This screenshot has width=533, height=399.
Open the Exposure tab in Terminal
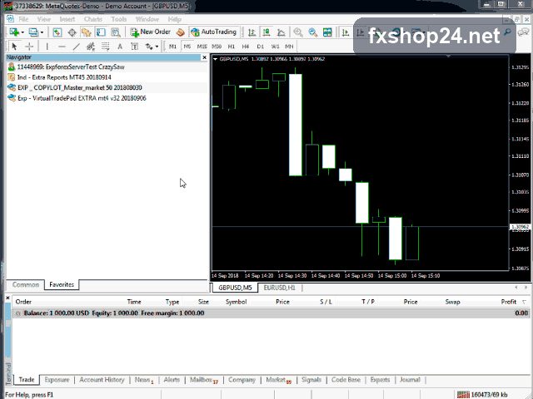[x=57, y=380]
